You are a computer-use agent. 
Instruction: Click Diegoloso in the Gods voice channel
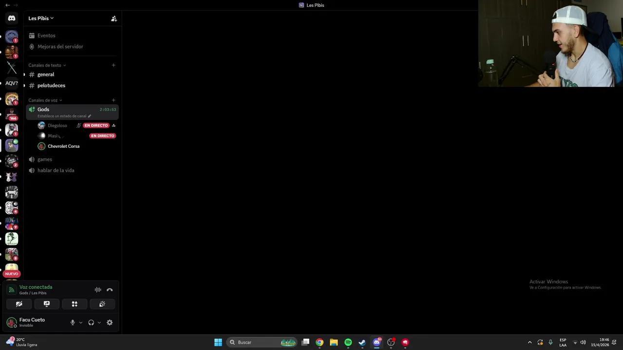[57, 125]
